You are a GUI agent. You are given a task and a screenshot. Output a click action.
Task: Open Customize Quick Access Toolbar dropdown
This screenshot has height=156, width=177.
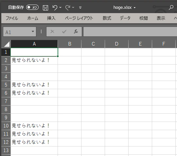[x=80, y=8]
